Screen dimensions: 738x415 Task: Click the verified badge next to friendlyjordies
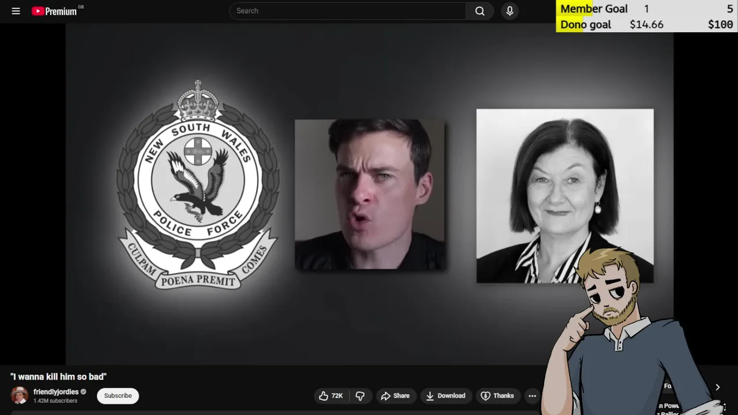point(84,392)
